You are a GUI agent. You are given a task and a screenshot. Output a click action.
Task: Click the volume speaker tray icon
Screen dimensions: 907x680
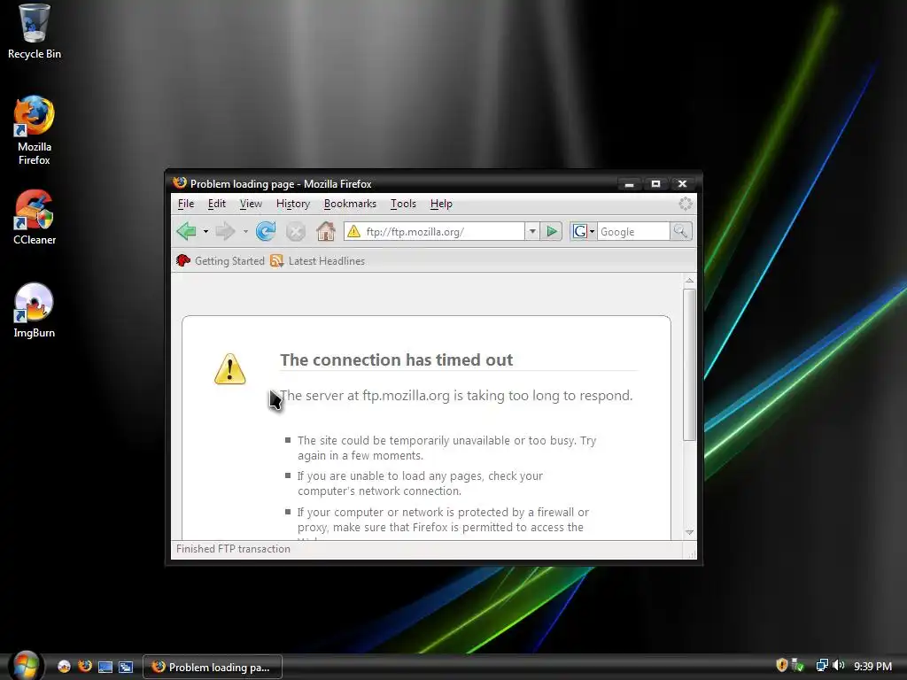(x=838, y=666)
